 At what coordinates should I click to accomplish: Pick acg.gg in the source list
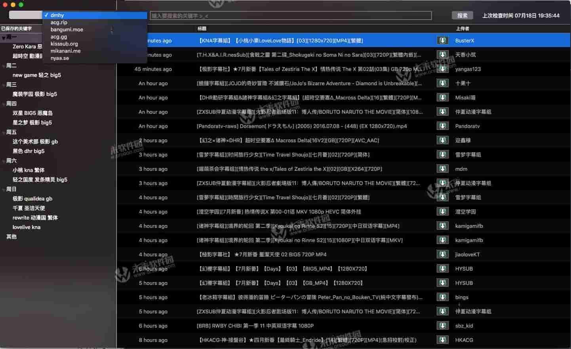[x=95, y=37]
